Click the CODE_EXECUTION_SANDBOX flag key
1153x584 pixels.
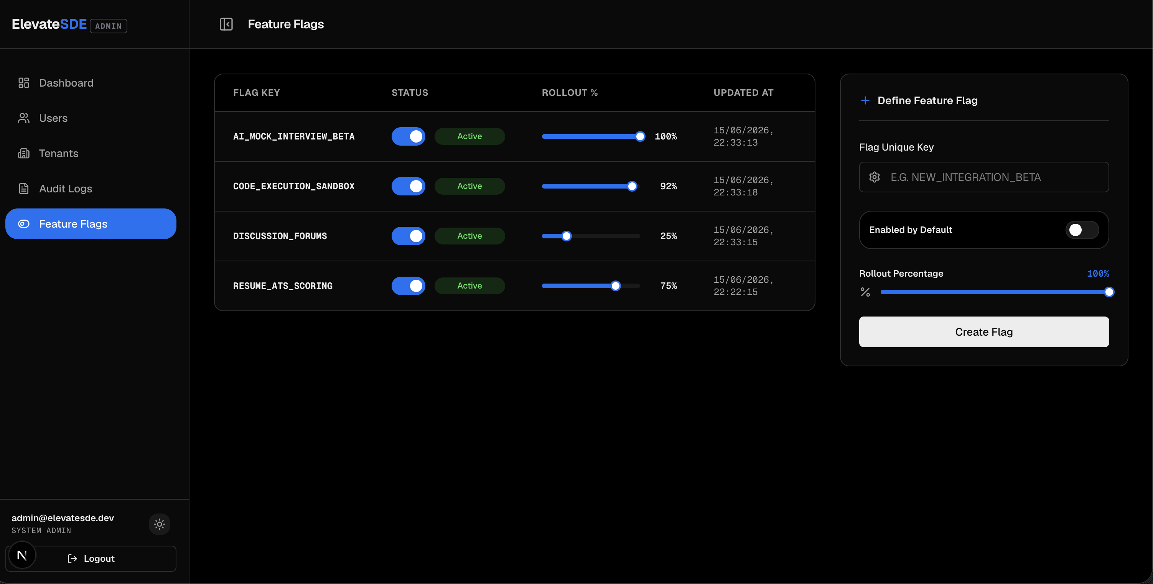(294, 186)
